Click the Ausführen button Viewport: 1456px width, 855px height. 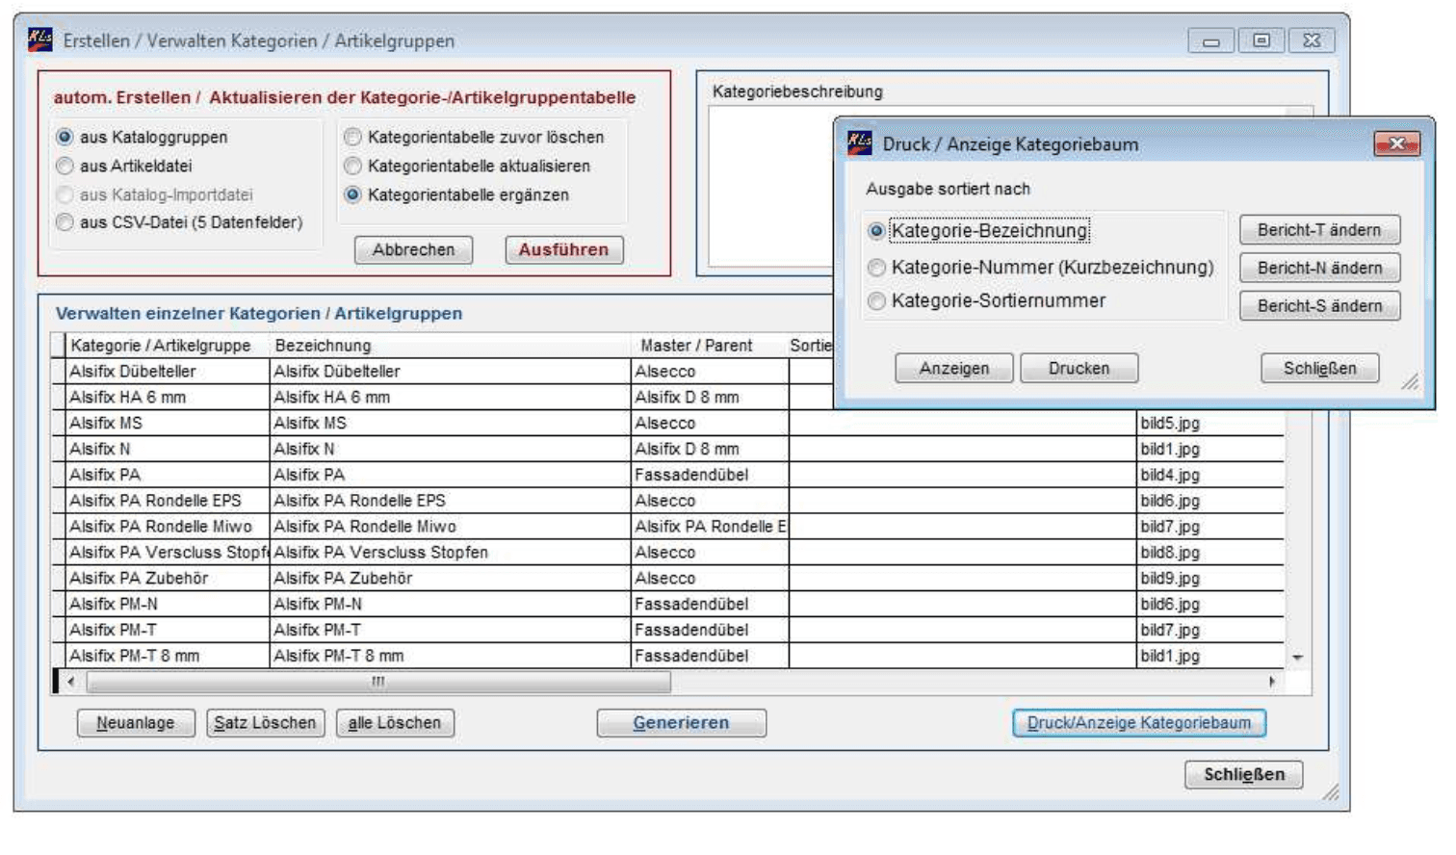click(564, 249)
